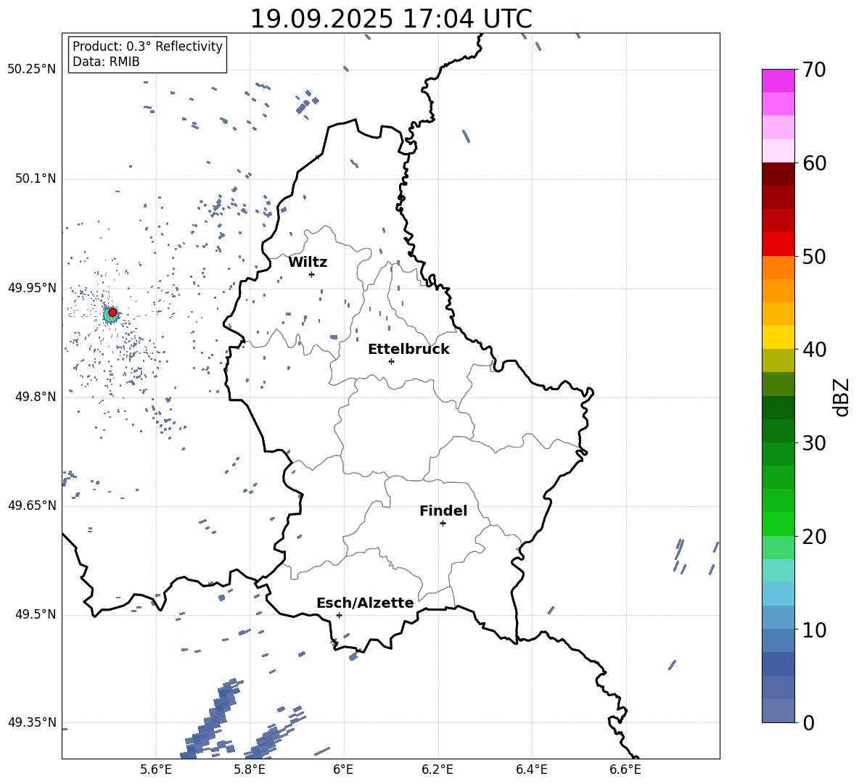
Task: Click the 30 colorbar tick label
Action: point(815,443)
